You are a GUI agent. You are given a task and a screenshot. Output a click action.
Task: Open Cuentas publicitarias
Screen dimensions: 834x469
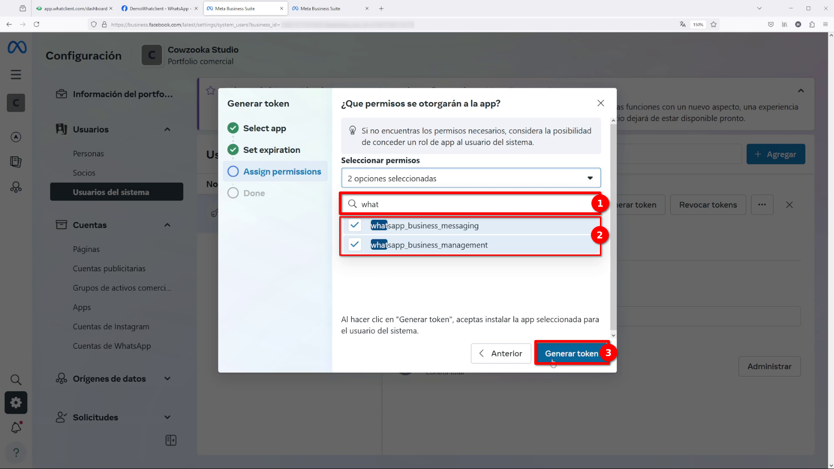109,268
